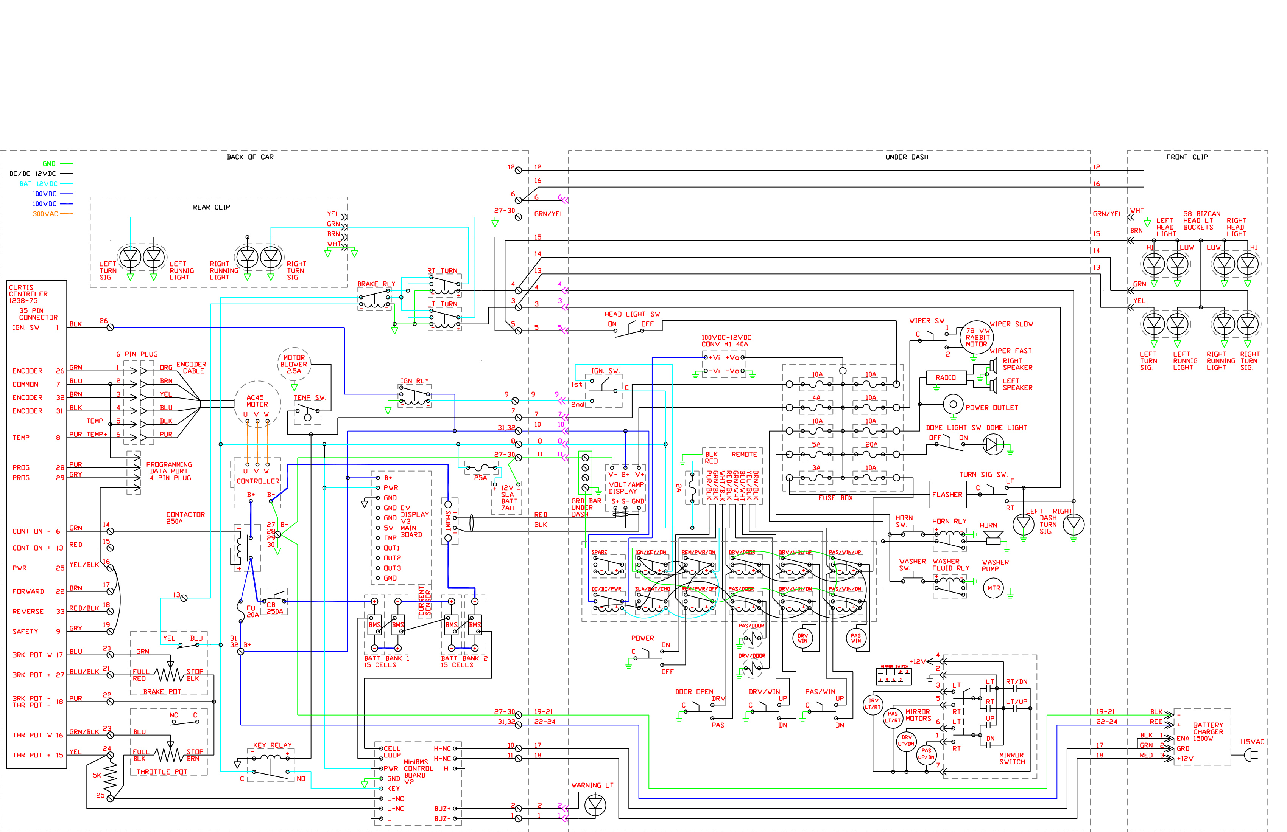Select the BATTERY CHARGER 1500W box
1287x832 pixels.
[x=1201, y=737]
